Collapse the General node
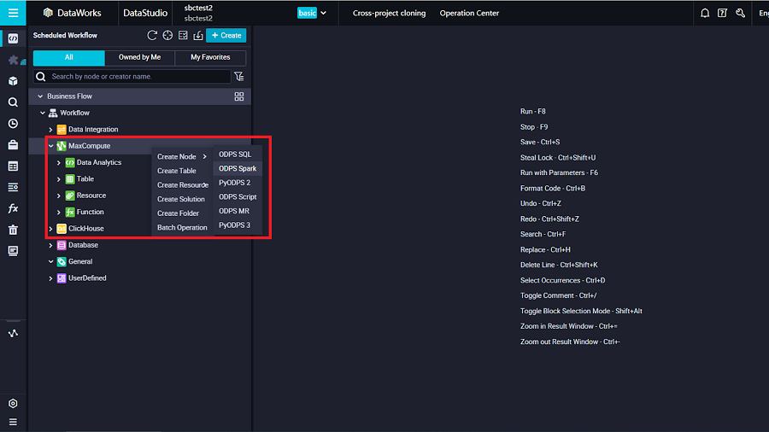This screenshot has width=769, height=432. click(x=51, y=261)
